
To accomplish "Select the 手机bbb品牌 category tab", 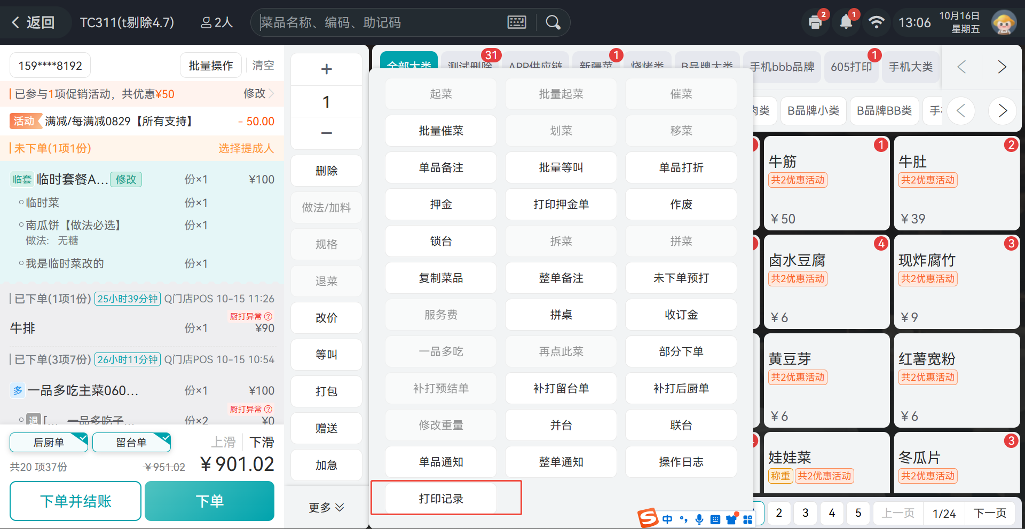I will tap(782, 67).
